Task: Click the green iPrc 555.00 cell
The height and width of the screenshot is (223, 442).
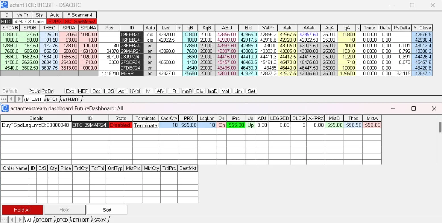Action: point(236,125)
